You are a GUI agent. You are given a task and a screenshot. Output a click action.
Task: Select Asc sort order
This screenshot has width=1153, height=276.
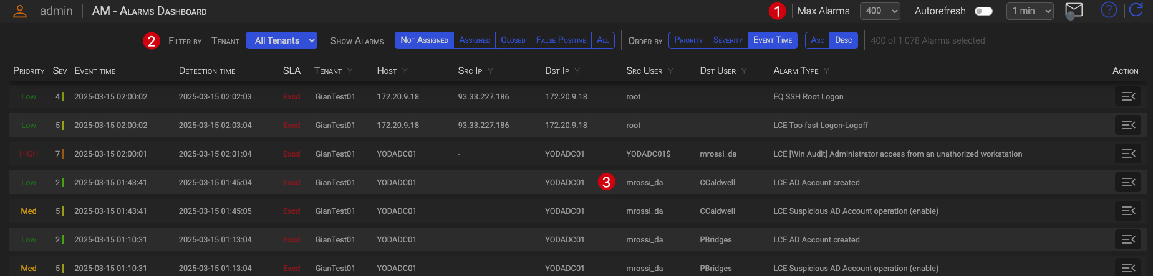[817, 40]
